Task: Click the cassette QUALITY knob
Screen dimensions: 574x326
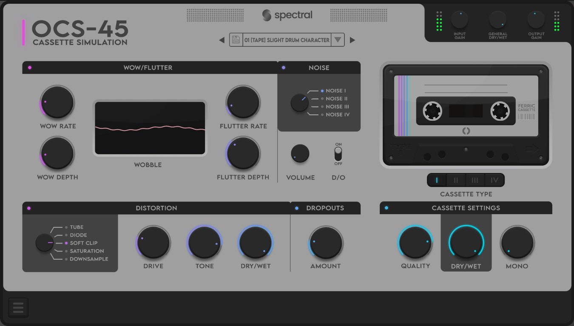Action: coord(415,242)
